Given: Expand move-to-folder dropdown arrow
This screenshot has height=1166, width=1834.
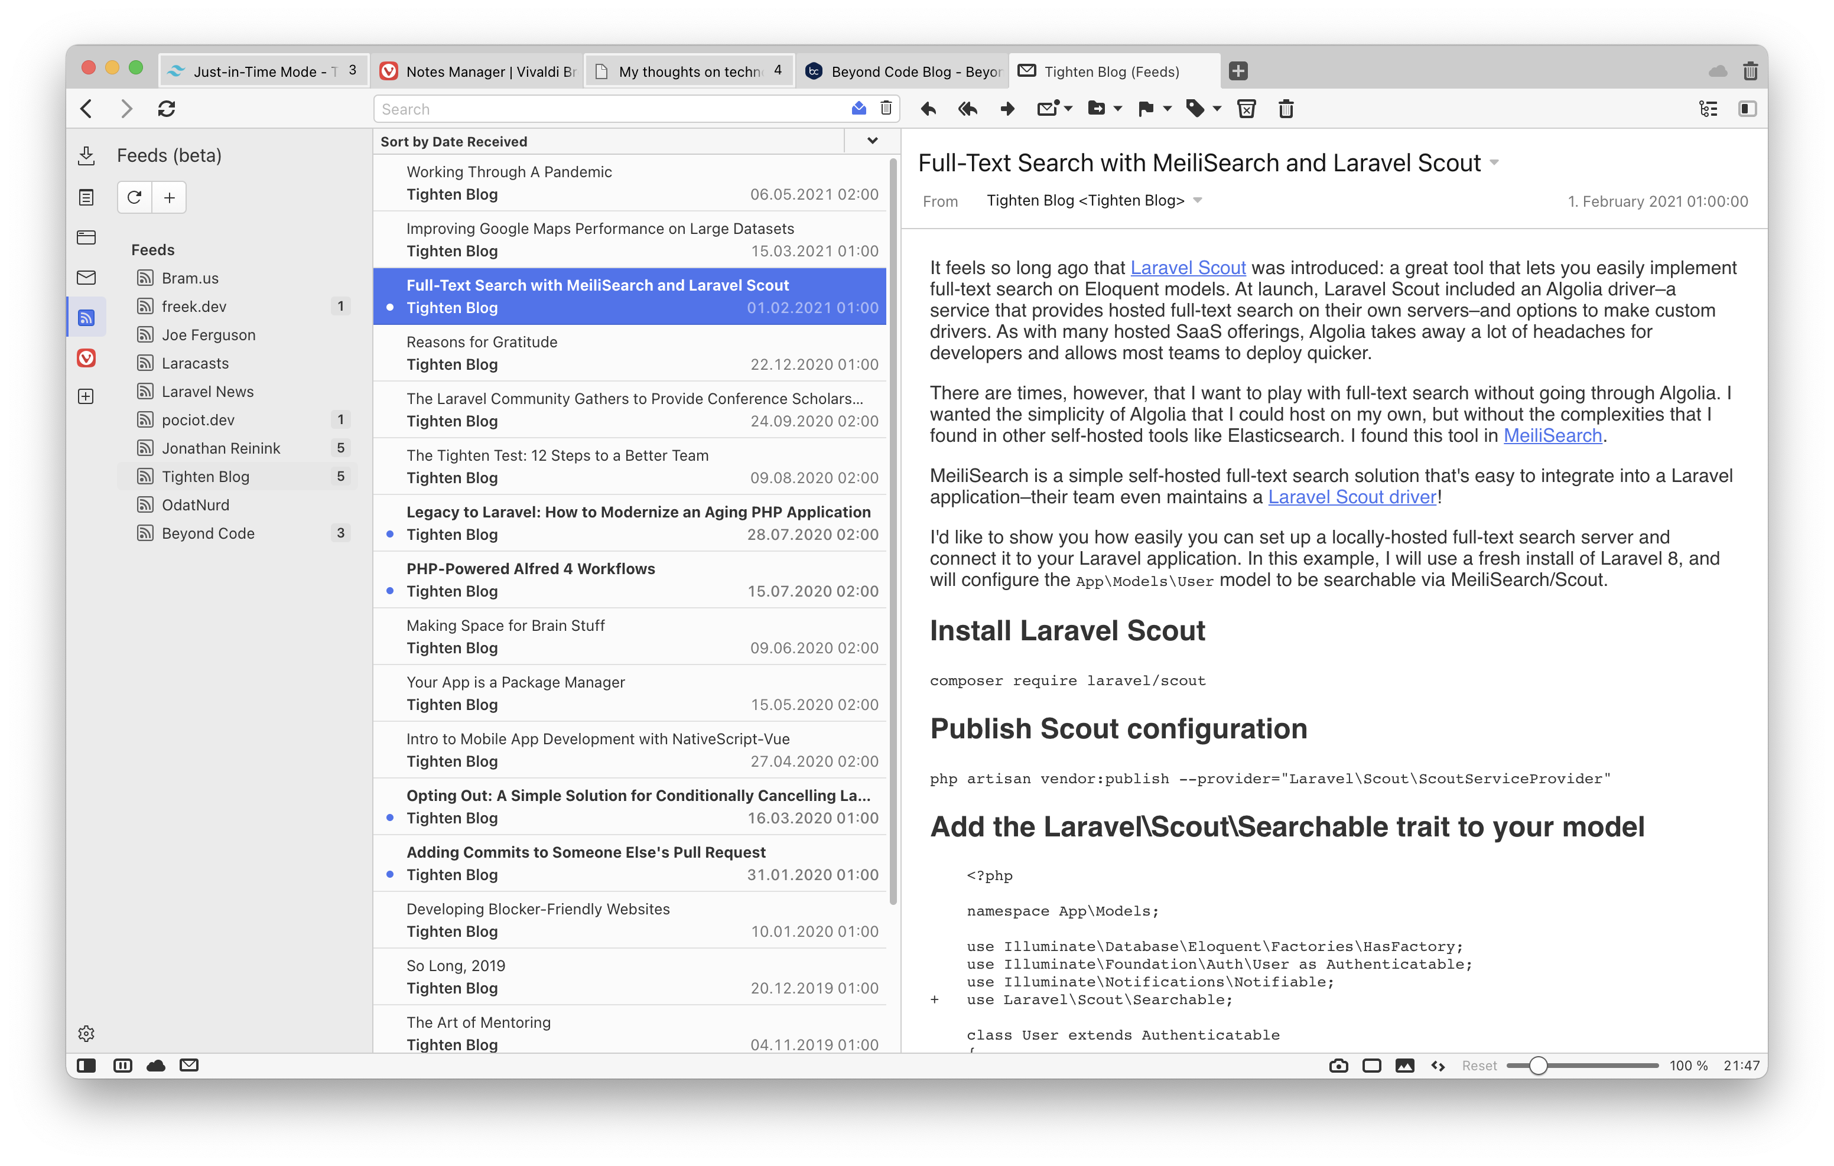Looking at the screenshot, I should point(1117,109).
